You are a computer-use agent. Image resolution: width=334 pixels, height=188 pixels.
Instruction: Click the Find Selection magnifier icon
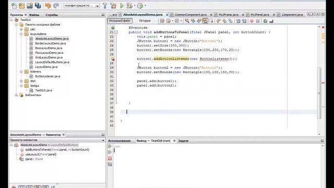(187, 21)
